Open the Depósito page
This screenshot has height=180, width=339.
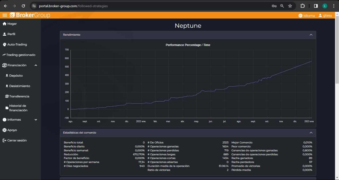(x=16, y=75)
